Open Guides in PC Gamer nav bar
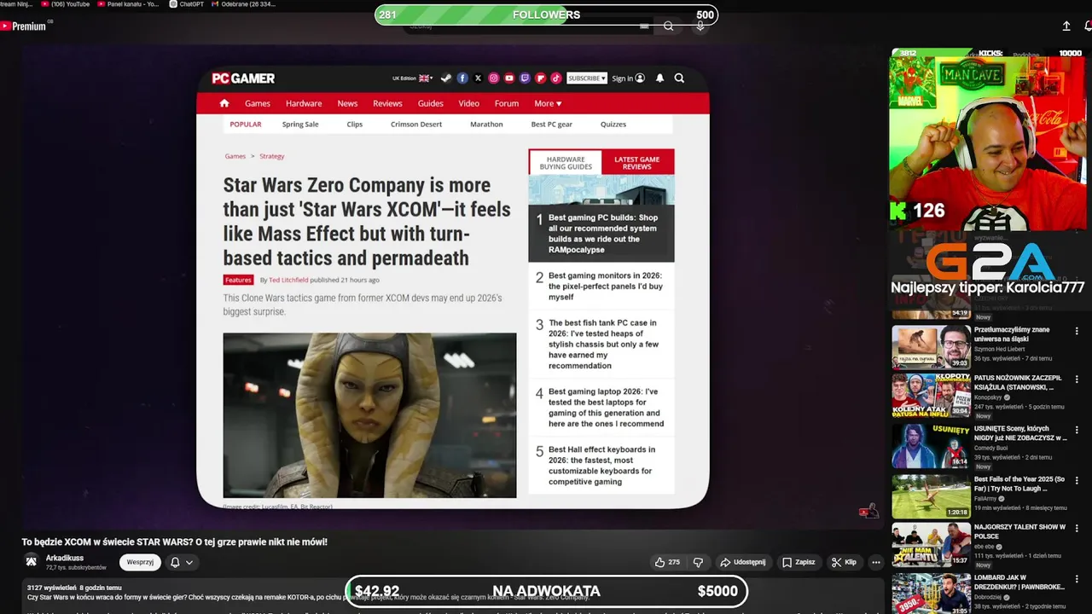Viewport: 1092px width, 614px height. click(431, 103)
